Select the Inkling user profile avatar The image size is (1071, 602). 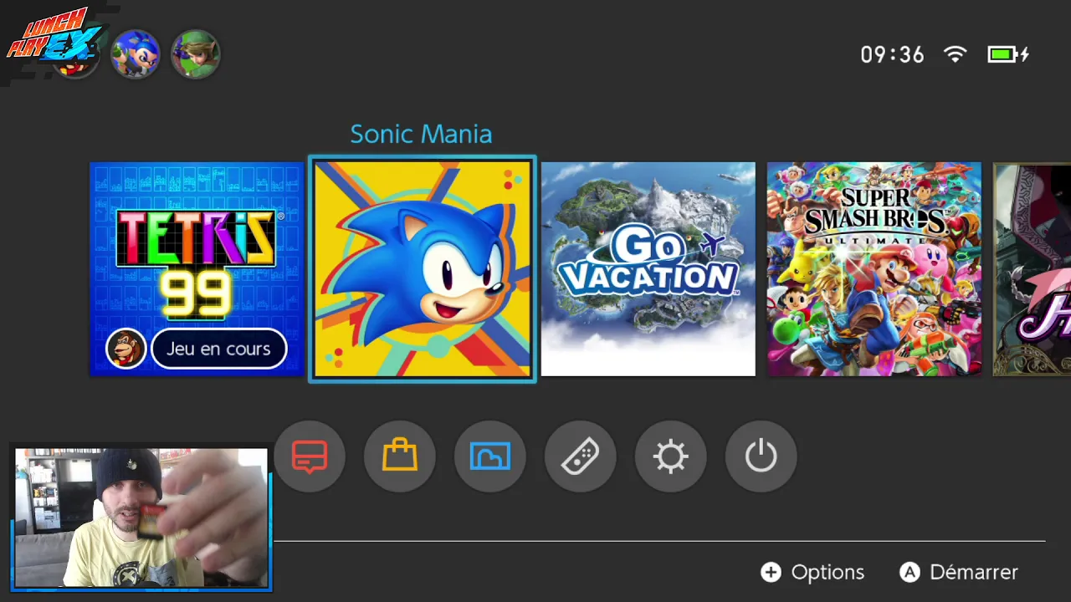tap(136, 54)
